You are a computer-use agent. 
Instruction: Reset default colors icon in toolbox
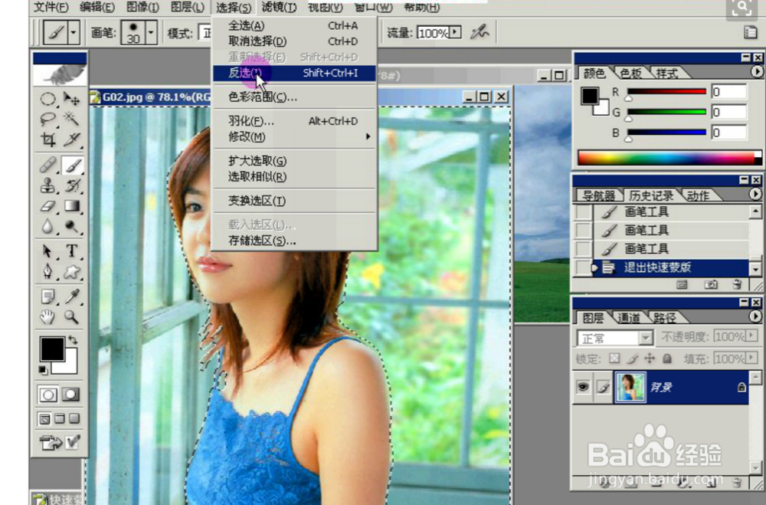(43, 370)
